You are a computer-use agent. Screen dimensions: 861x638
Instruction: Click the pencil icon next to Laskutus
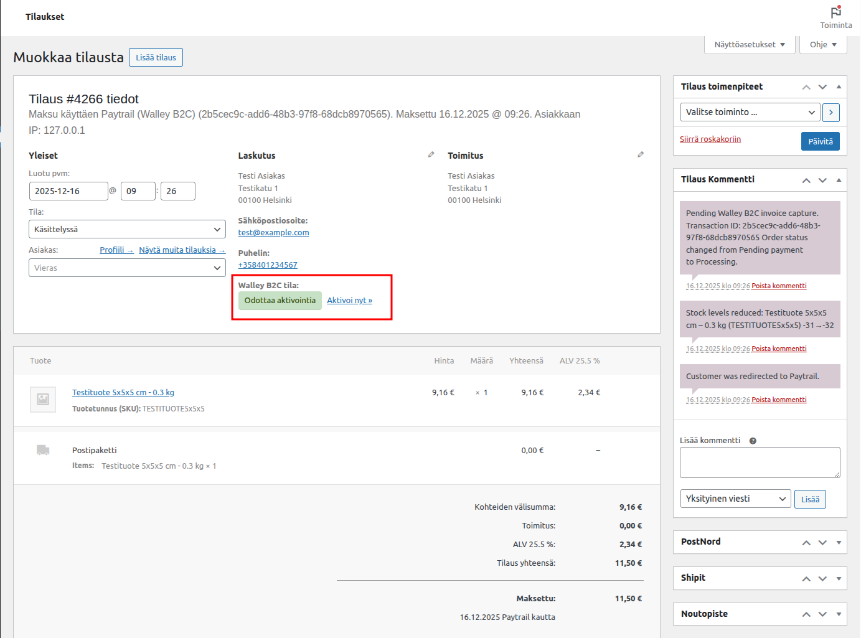[431, 154]
